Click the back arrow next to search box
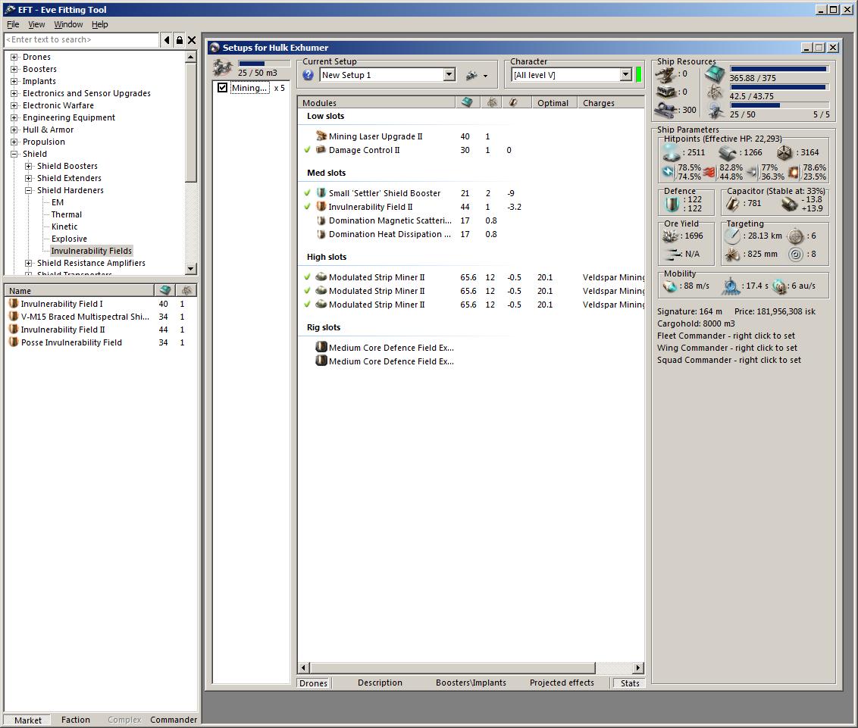The height and width of the screenshot is (728, 858). click(x=167, y=40)
